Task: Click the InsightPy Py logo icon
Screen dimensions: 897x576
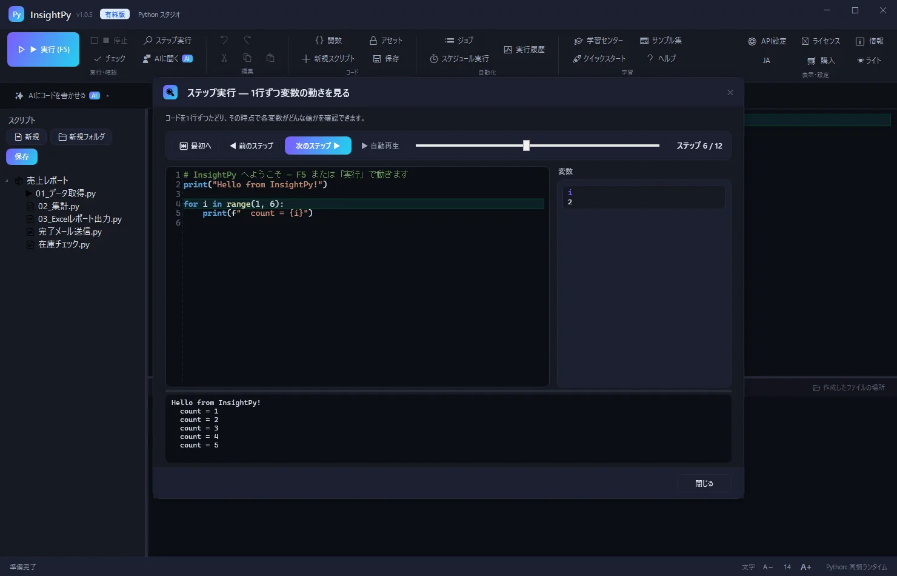Action: click(16, 15)
